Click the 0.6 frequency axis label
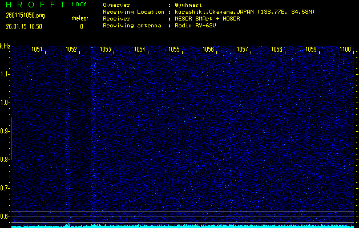Screen dimensions: 359x228 tap(4, 217)
